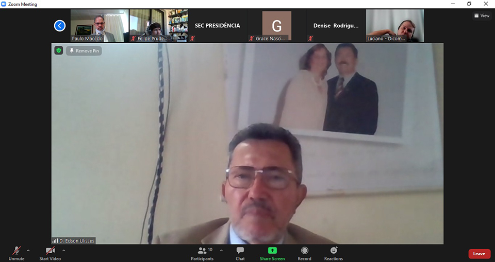Go to previous participants with left arrow
This screenshot has width=495, height=262.
tap(60, 26)
